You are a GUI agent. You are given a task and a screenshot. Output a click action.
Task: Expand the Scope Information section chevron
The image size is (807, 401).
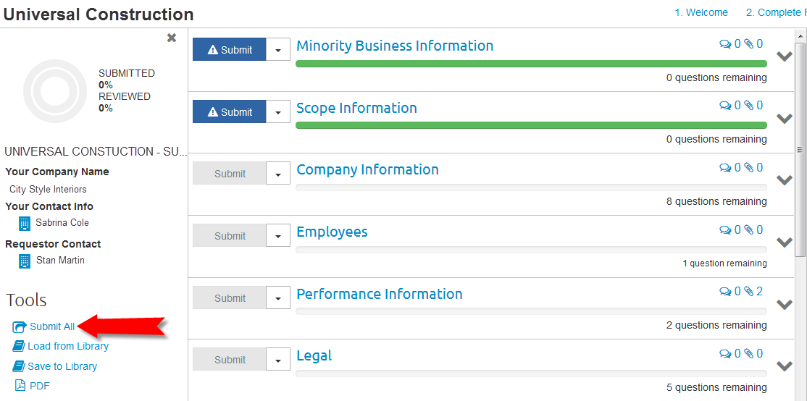(x=784, y=118)
